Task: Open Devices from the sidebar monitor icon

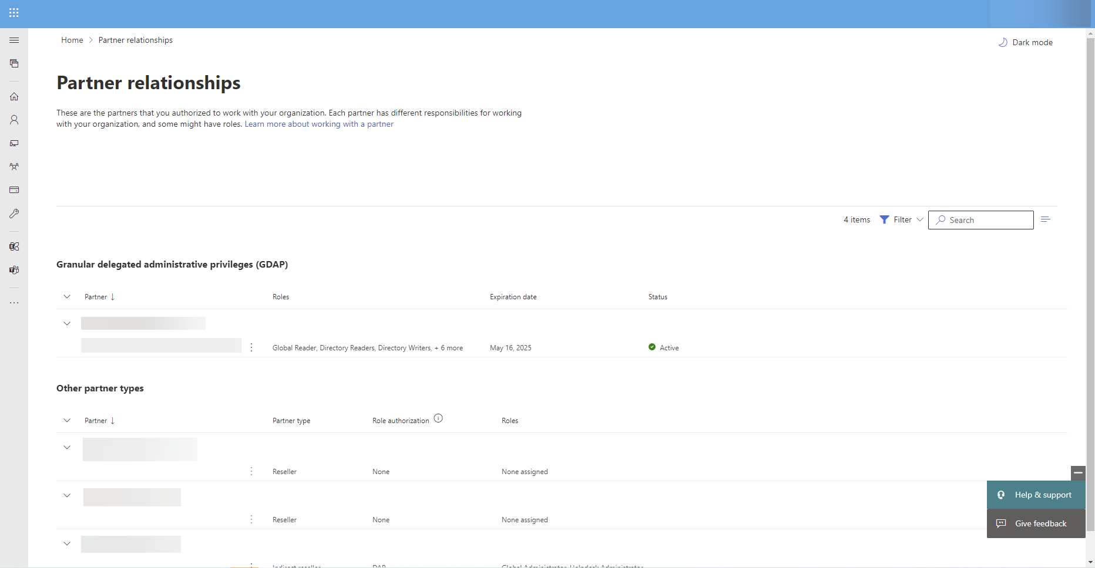Action: click(14, 143)
